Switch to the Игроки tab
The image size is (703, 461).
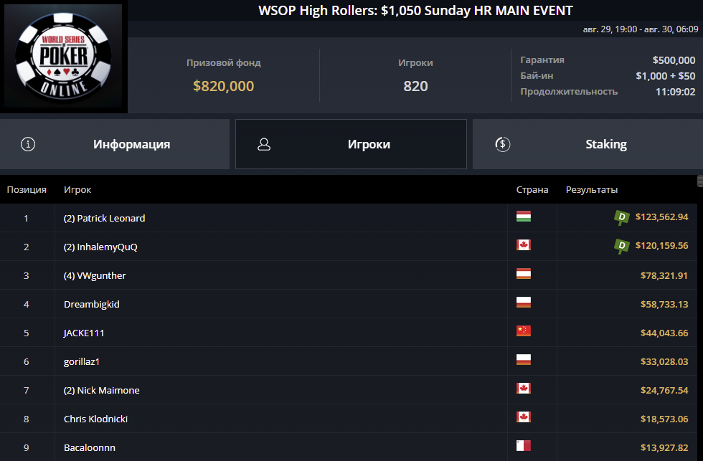pyautogui.click(x=351, y=144)
